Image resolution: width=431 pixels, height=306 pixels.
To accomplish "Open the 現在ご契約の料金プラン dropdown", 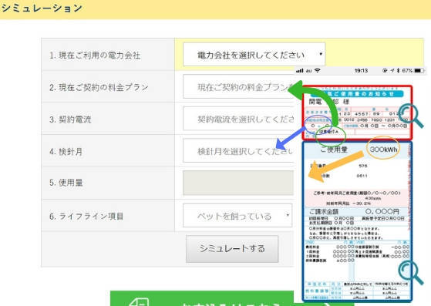I will 238,86.
